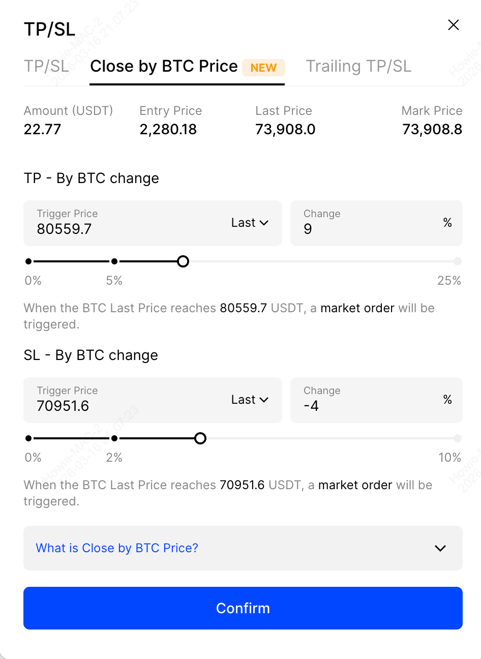Open the Trailing TP/SL tab
Image resolution: width=481 pixels, height=659 pixels.
pos(358,67)
